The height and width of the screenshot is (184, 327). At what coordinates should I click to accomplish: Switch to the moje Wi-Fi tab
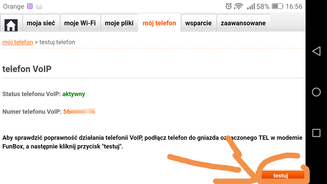point(80,23)
